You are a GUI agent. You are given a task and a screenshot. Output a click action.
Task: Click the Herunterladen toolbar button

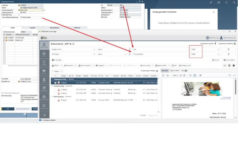coord(85,66)
